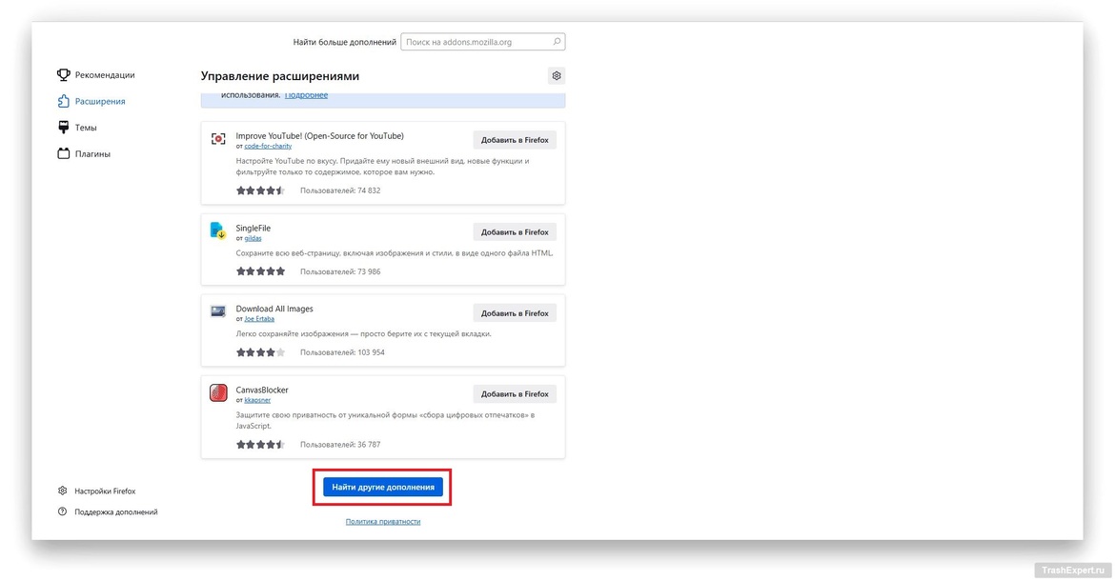This screenshot has height=581, width=1115.
Task: Click the CanvasBlocker fingerprint icon
Action: pos(218,392)
